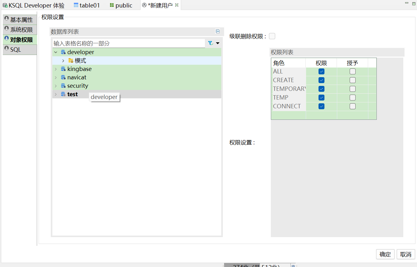Check the 授予 checkbox for ALL
The height and width of the screenshot is (267, 417).
click(352, 72)
